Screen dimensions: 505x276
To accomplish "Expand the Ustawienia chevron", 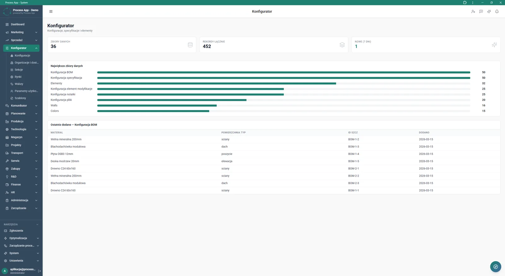I will click(x=38, y=261).
